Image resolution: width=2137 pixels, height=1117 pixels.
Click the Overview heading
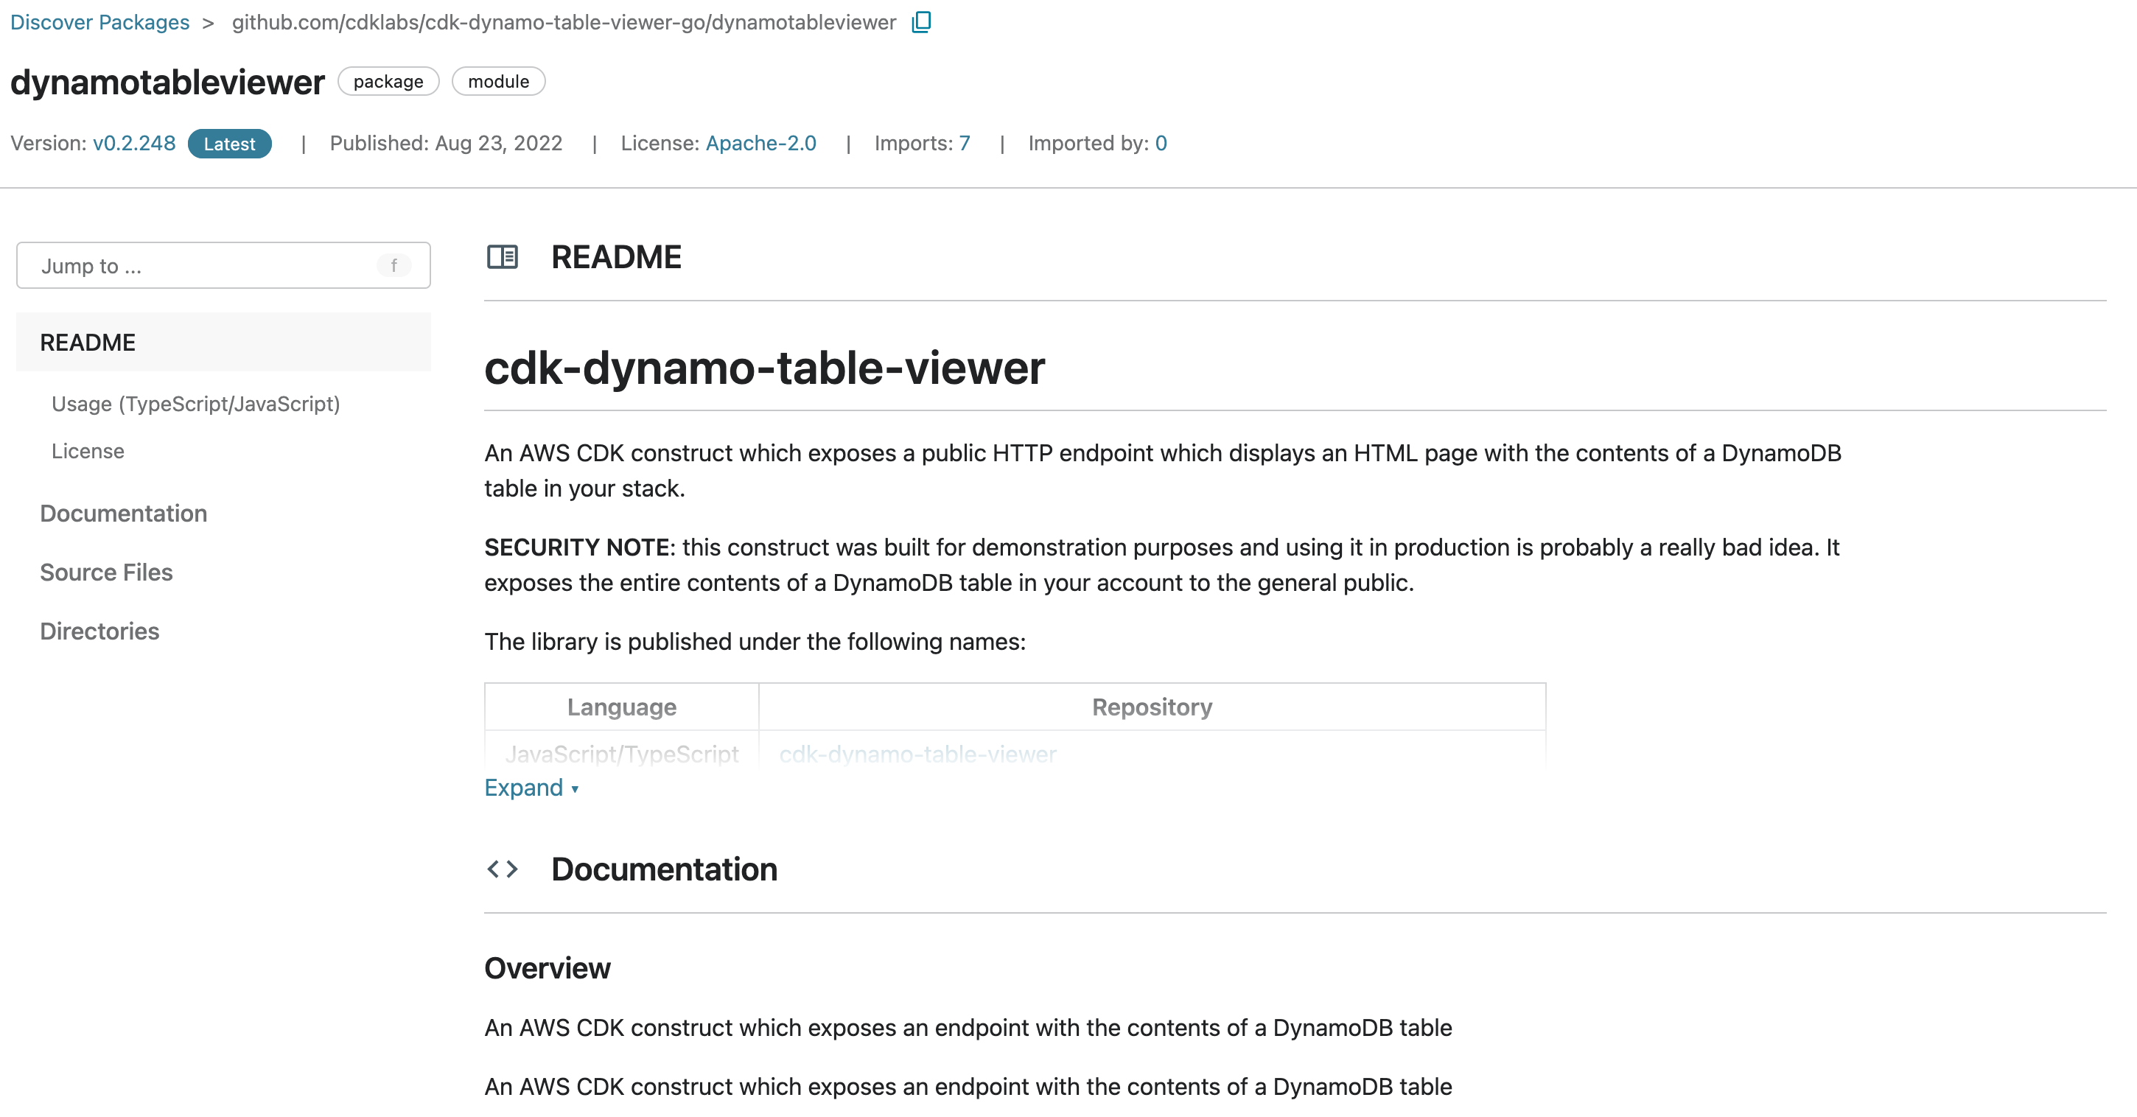click(548, 967)
